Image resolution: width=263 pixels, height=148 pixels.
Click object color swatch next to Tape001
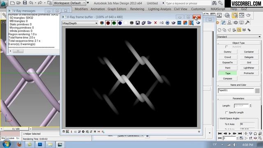coord(257,90)
